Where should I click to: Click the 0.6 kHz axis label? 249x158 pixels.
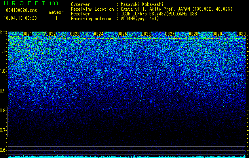(x=3, y=150)
